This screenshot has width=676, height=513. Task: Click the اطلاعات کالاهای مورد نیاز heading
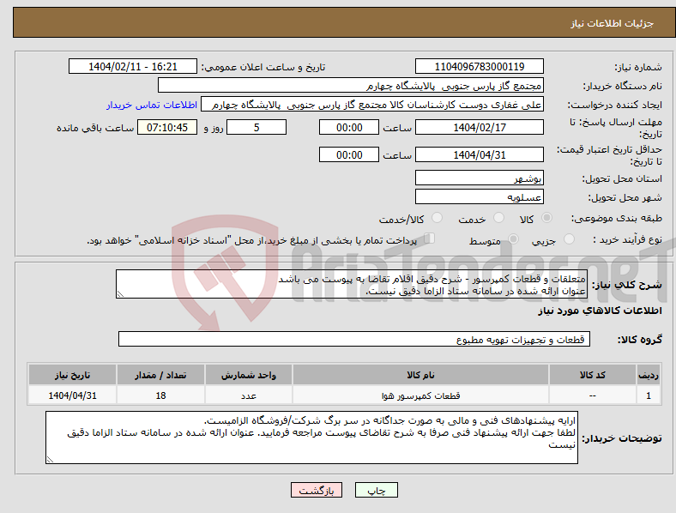(x=600, y=311)
